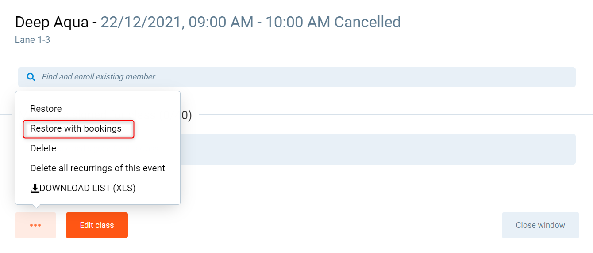Click the Deep Aqua class title
Image resolution: width=593 pixels, height=253 pixels.
tap(52, 22)
